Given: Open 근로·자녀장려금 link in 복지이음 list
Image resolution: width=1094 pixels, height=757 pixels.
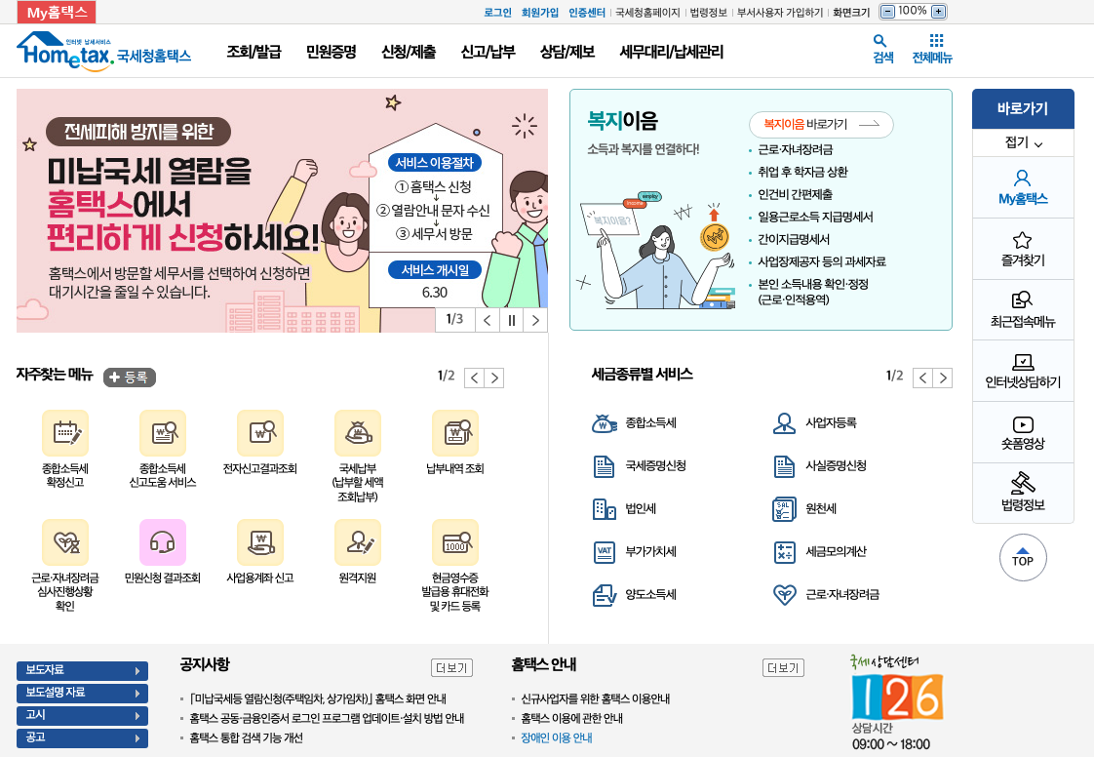Looking at the screenshot, I should pyautogui.click(x=796, y=150).
